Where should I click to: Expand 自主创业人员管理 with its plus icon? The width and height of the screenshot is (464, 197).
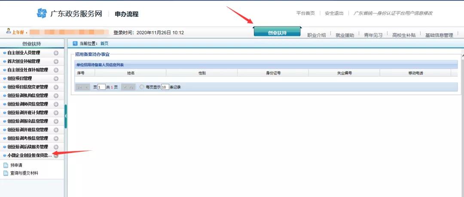[56, 53]
